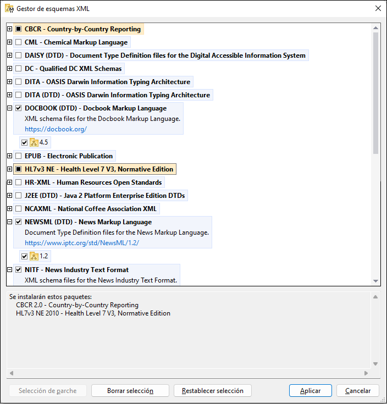
Task: Expand the HL7v3 NE tree node
Action: (10, 169)
